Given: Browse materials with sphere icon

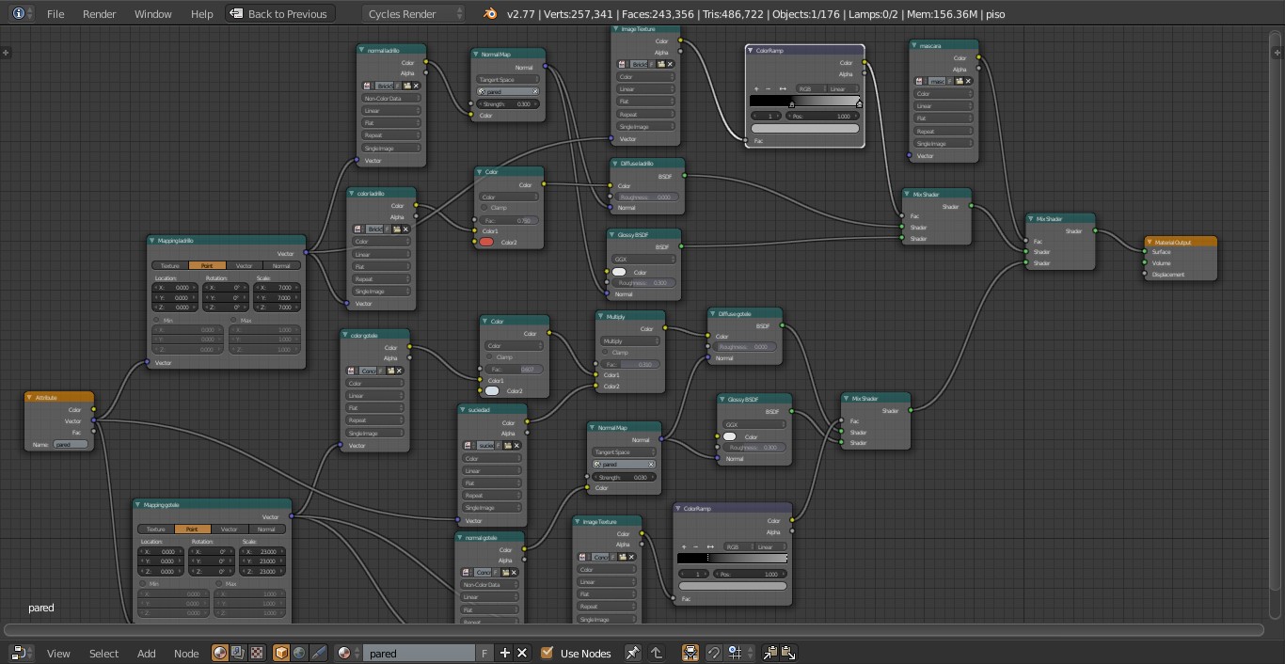Looking at the screenshot, I should pyautogui.click(x=348, y=653).
